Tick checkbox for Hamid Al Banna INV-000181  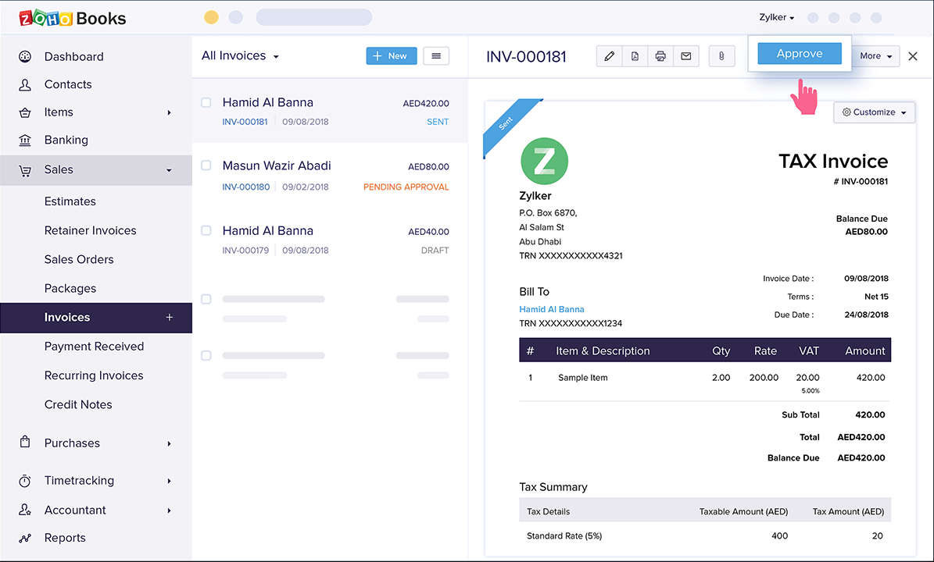206,102
